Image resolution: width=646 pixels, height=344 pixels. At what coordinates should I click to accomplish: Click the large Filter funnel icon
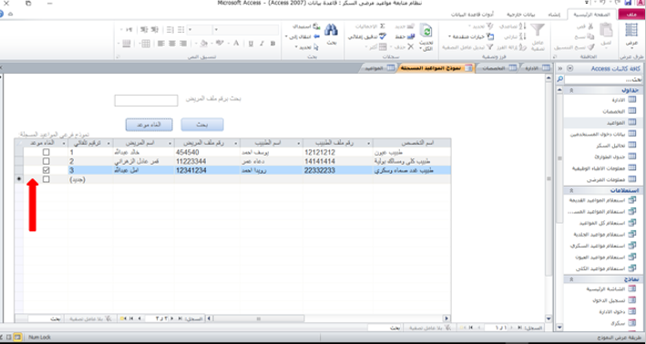[x=538, y=30]
